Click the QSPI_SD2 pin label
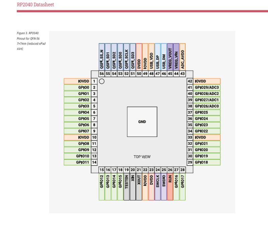 (x=114, y=57)
